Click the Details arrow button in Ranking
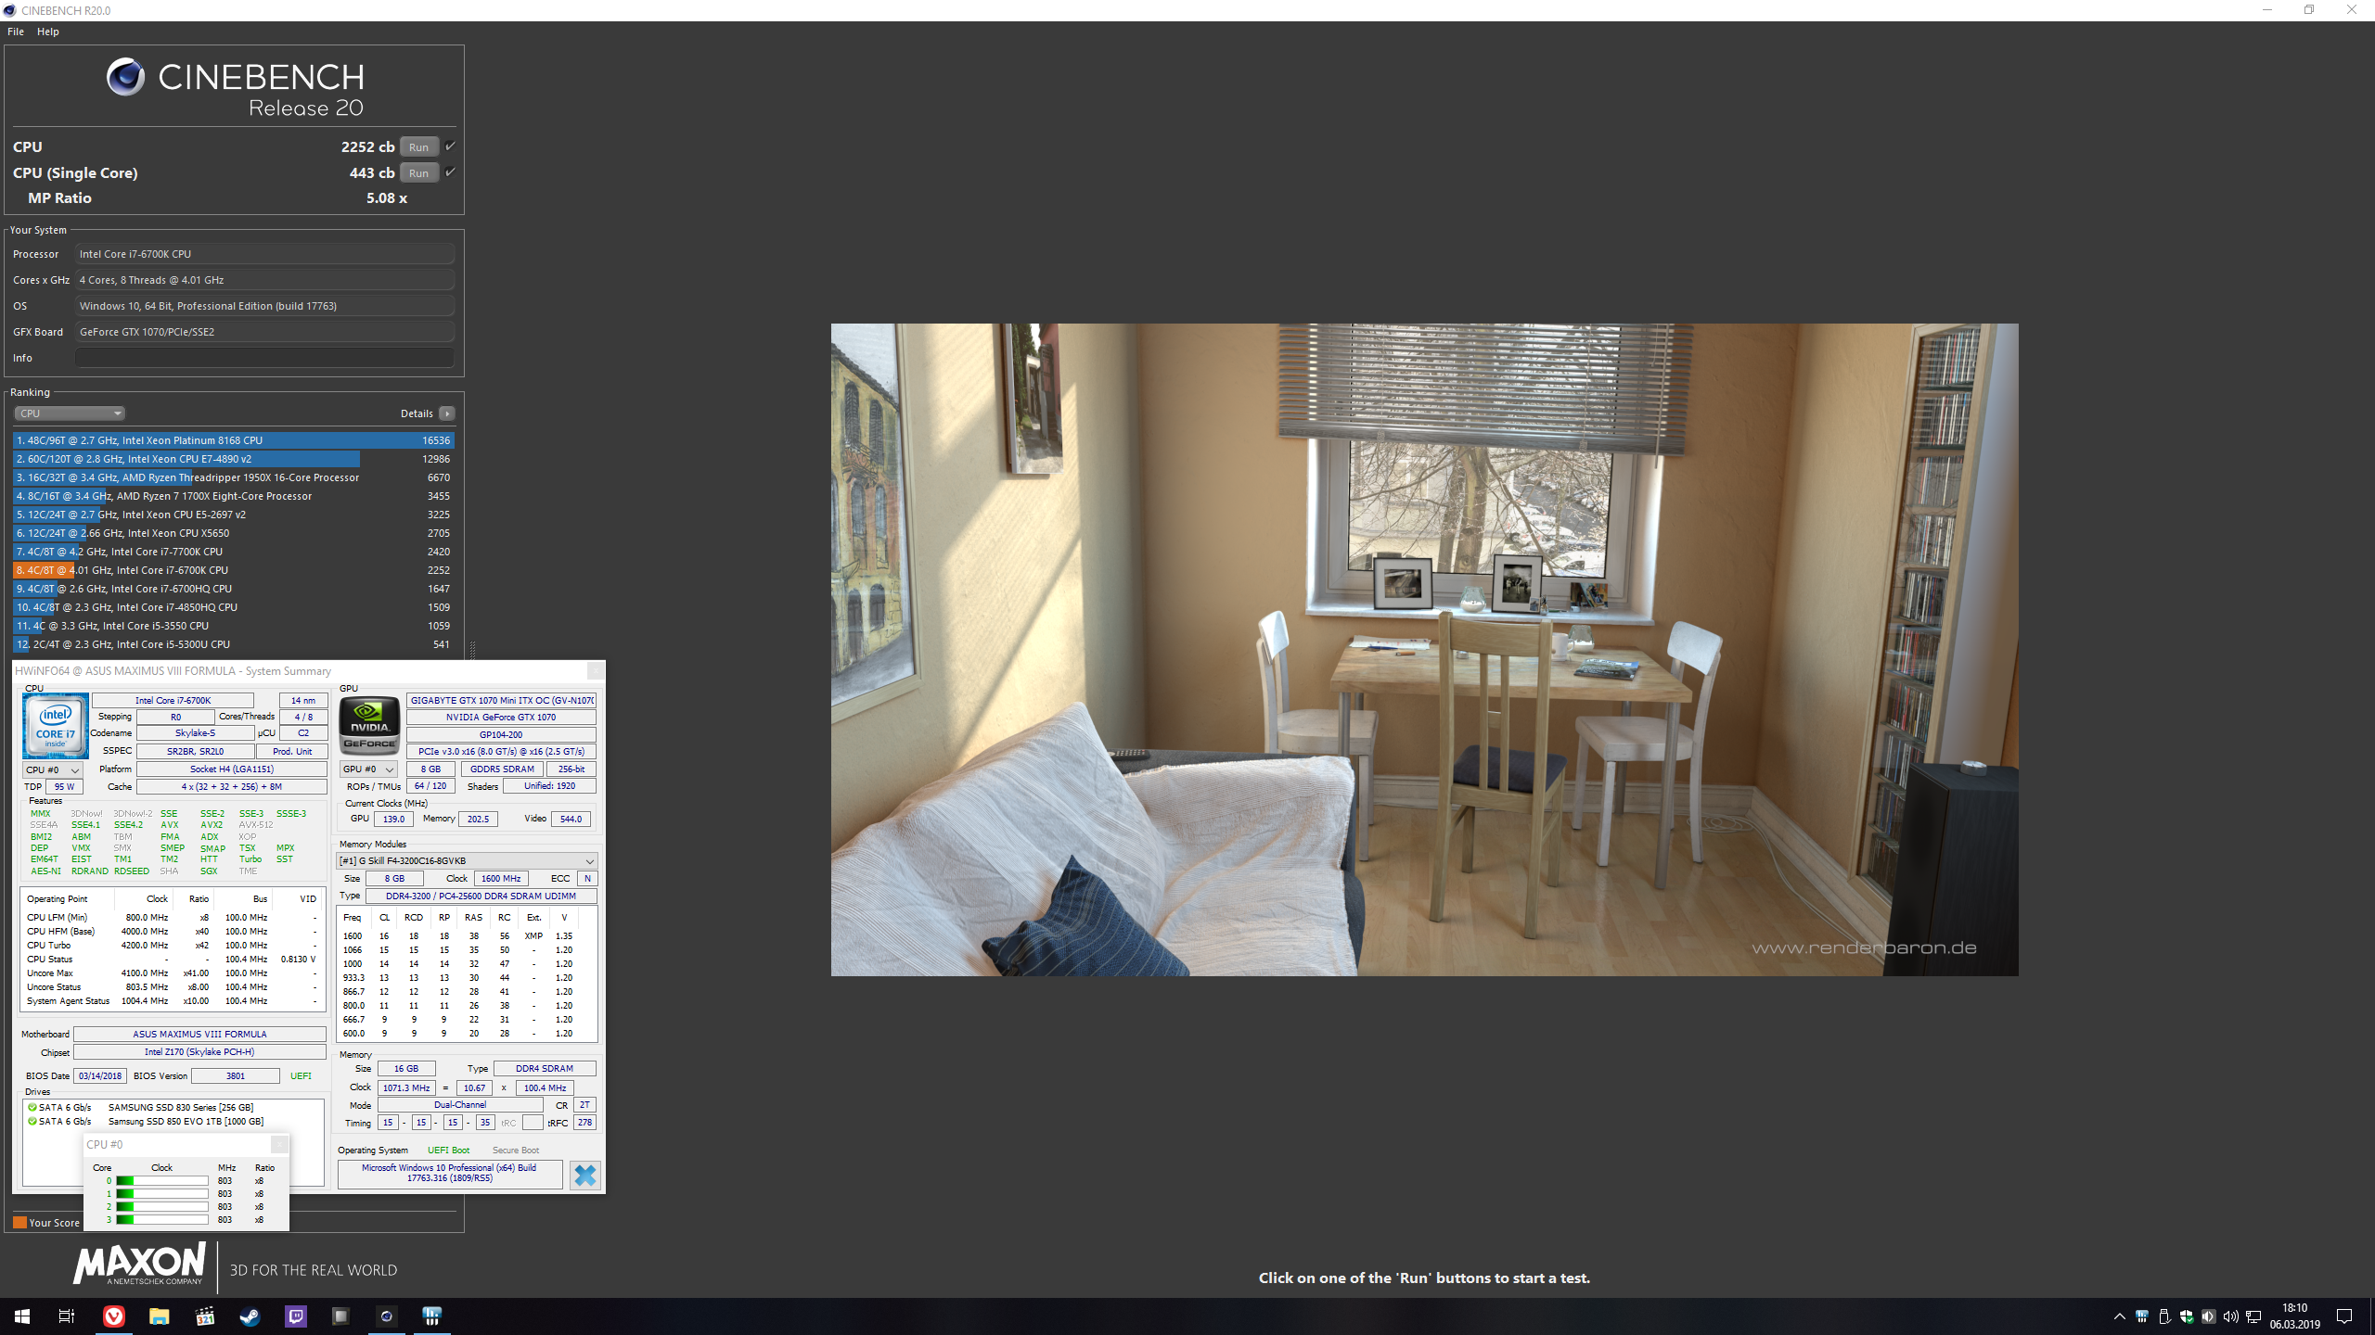The height and width of the screenshot is (1335, 2375). [x=447, y=413]
